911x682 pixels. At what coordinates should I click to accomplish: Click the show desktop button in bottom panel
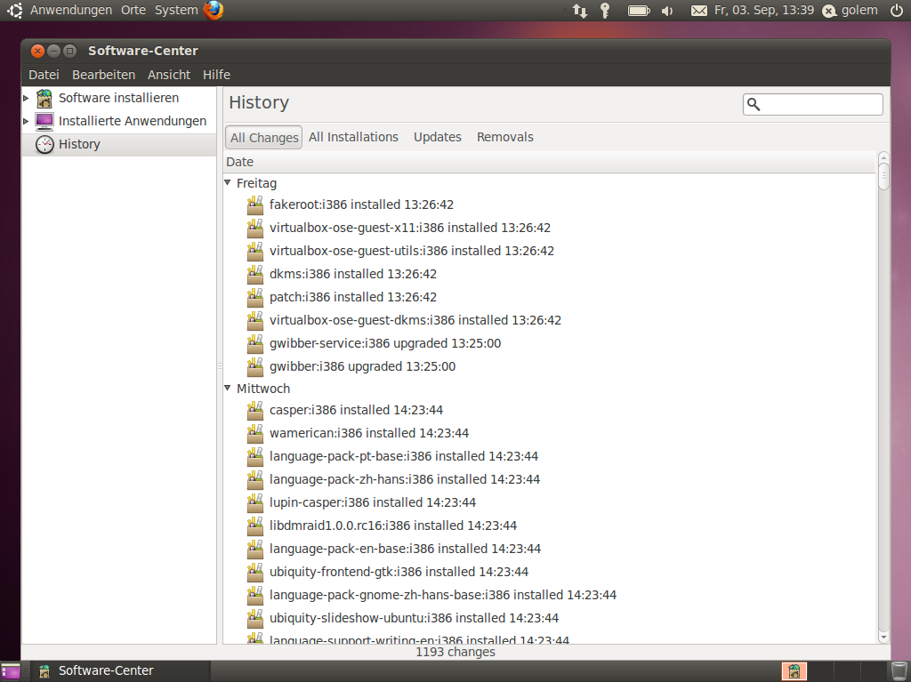coord(11,670)
